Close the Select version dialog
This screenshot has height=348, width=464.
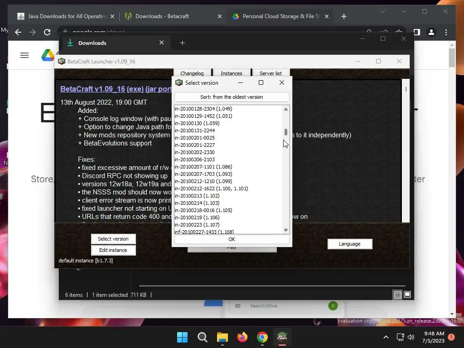[282, 82]
